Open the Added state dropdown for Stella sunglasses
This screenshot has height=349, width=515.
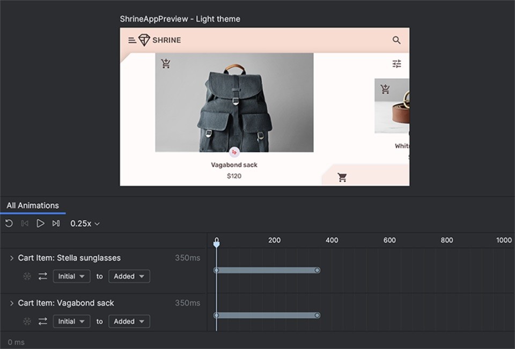(129, 277)
